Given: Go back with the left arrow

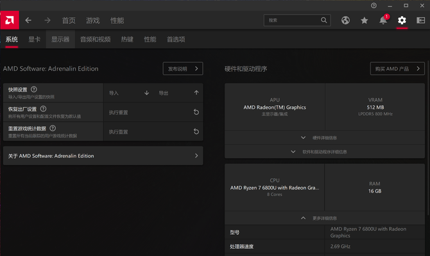Looking at the screenshot, I should [28, 20].
